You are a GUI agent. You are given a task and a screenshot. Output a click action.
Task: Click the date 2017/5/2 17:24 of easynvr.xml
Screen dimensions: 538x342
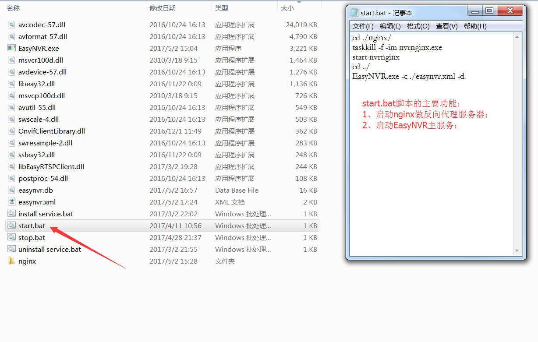pyautogui.click(x=173, y=202)
